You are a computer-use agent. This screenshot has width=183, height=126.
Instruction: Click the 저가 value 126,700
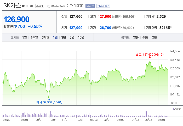[x=105, y=28]
